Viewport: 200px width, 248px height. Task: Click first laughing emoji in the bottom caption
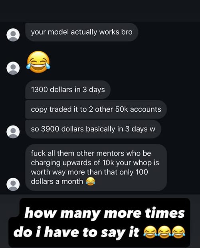[x=150, y=232]
